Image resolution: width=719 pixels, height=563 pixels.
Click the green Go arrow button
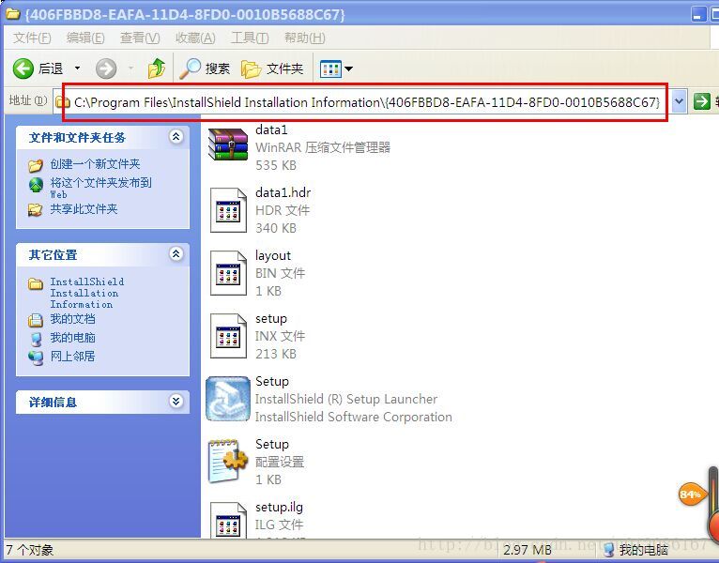coord(701,101)
